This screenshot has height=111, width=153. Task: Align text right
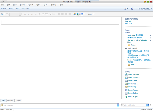click(x=66, y=14)
